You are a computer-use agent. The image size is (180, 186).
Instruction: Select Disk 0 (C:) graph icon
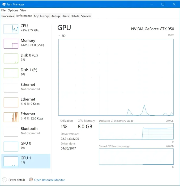pos(11,58)
